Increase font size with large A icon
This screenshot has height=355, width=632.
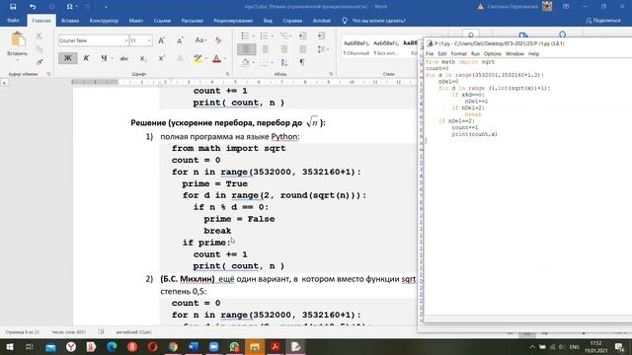[161, 40]
